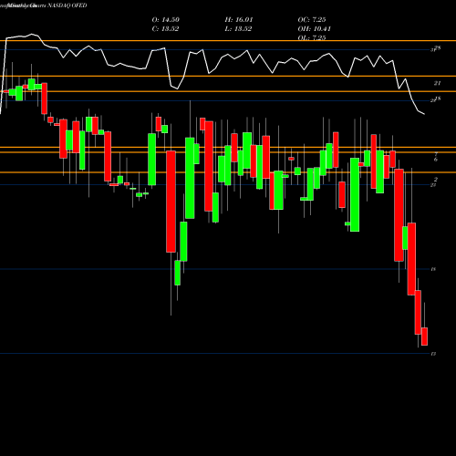Screen dimensions: 456x456
Task: Select the OH: 10.41 reading
Action: pyautogui.click(x=314, y=29)
